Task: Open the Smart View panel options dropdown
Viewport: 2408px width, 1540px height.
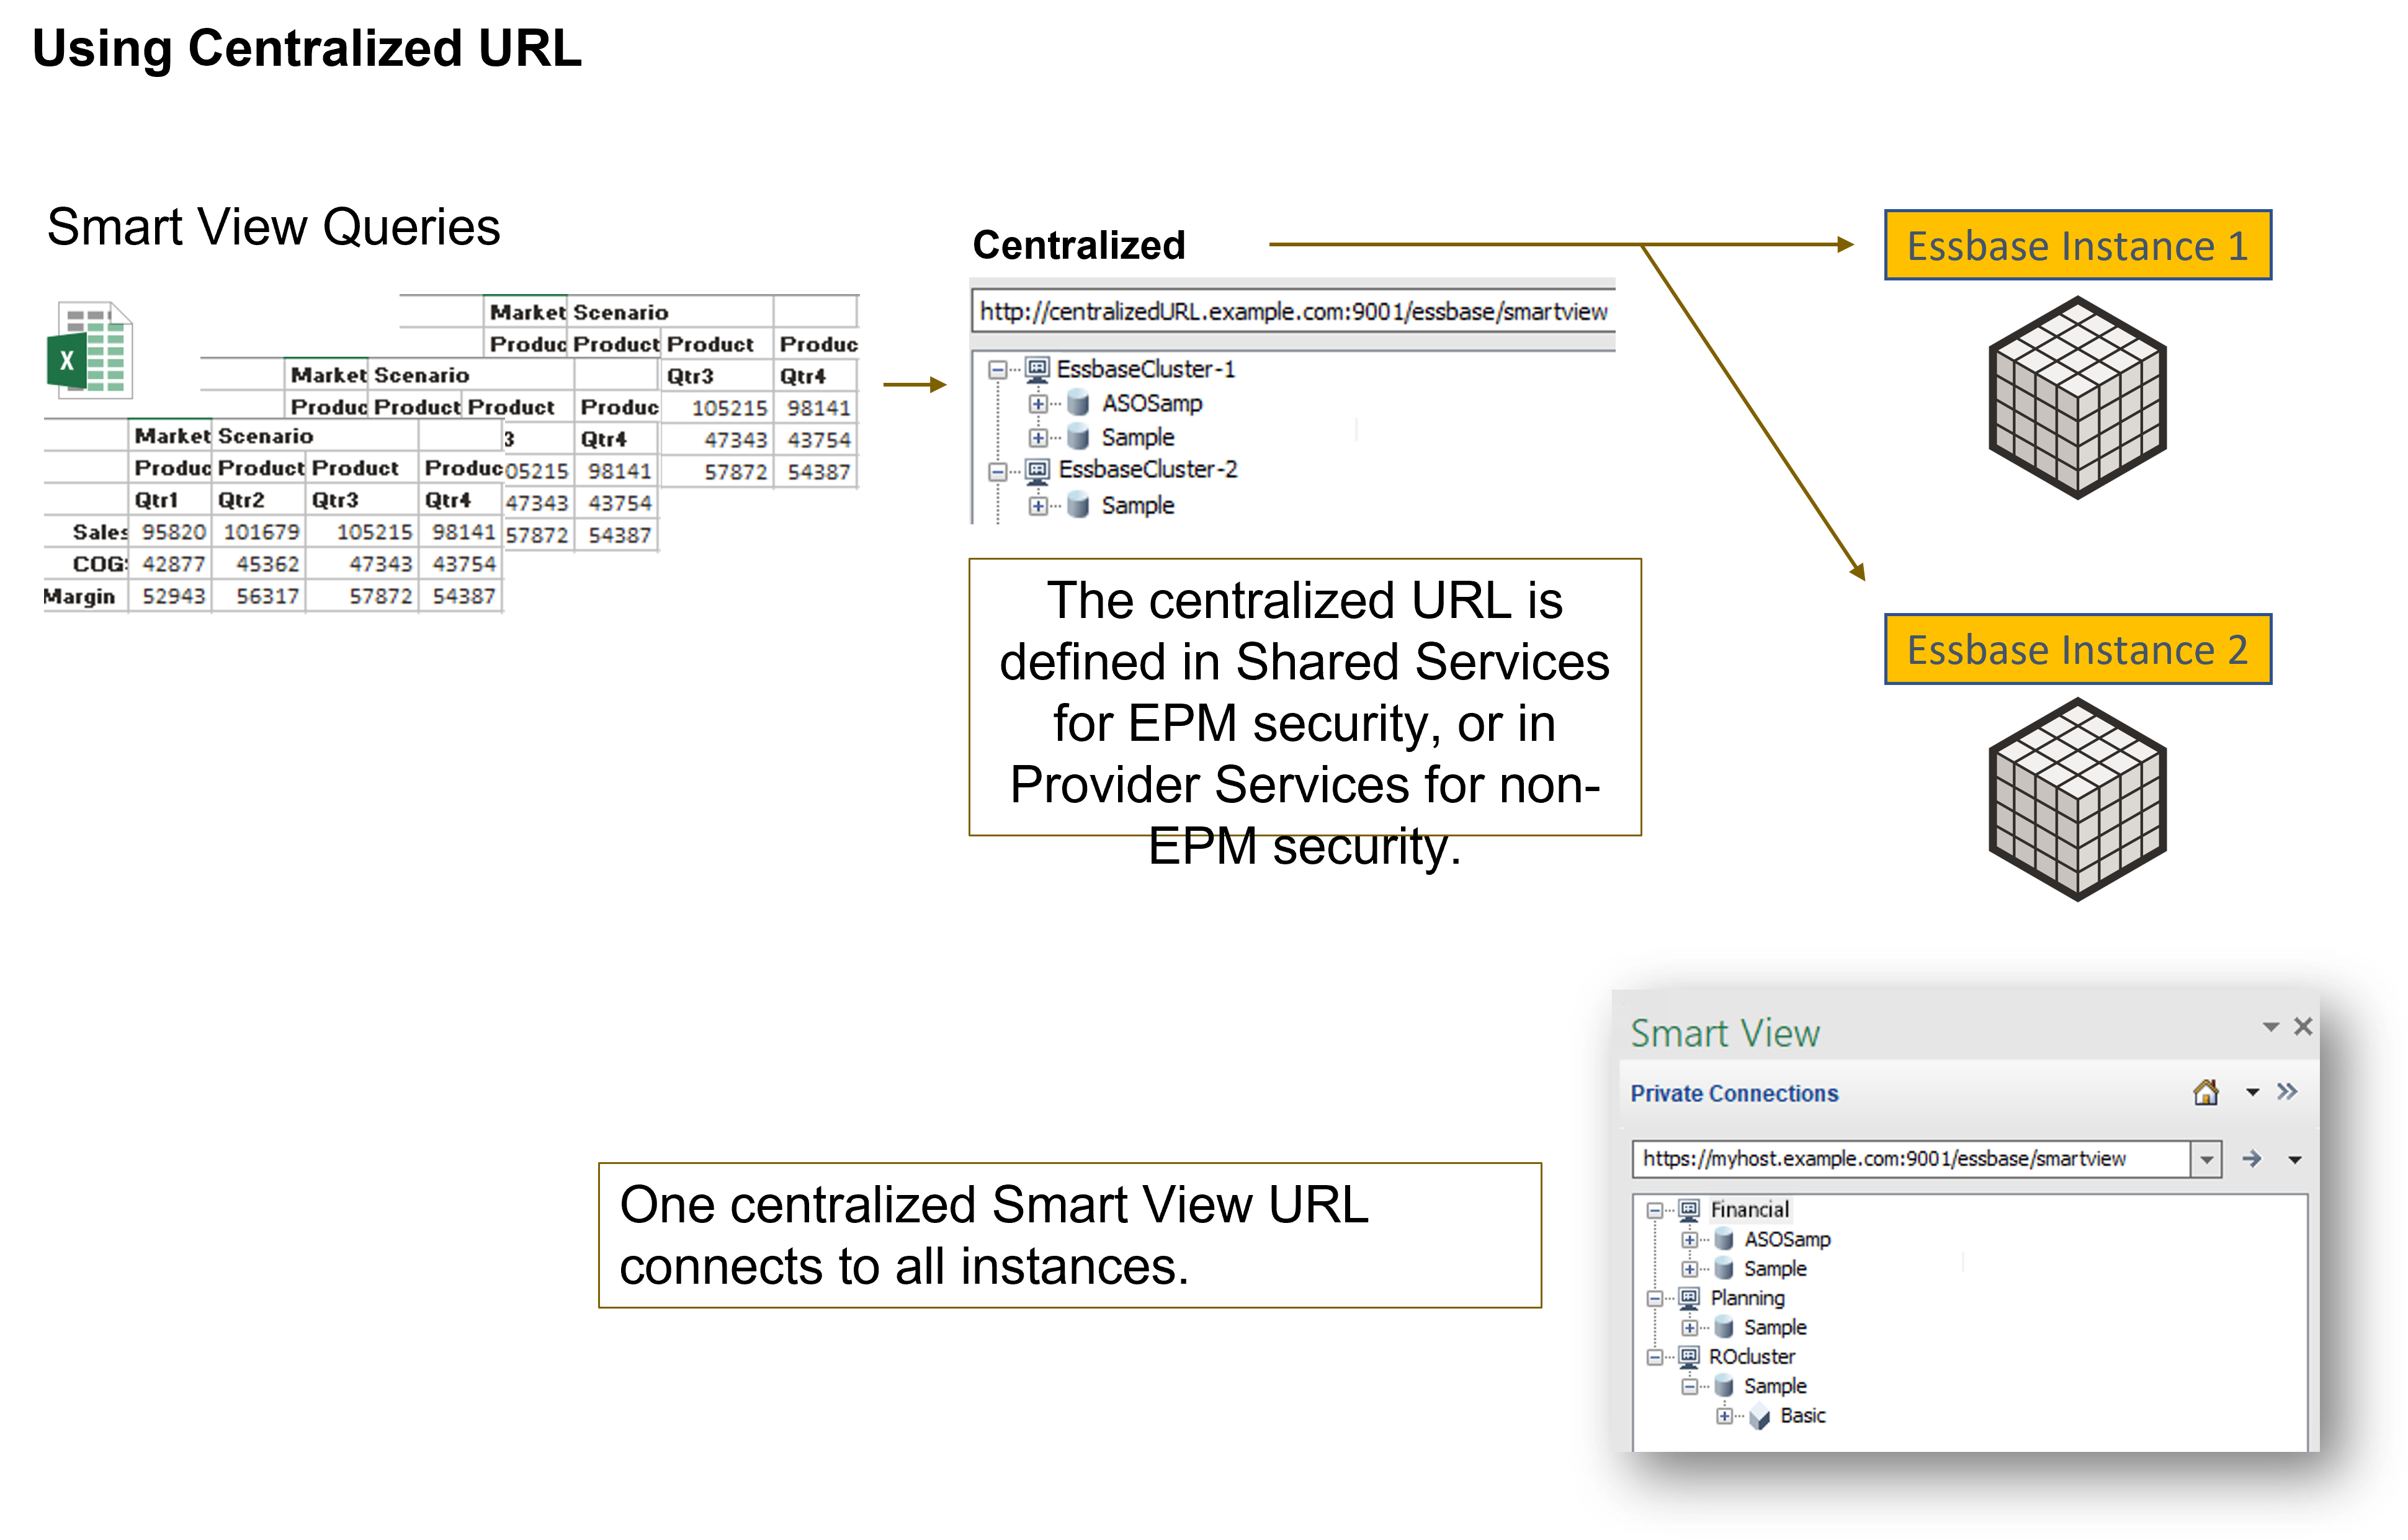Action: click(x=2270, y=1027)
